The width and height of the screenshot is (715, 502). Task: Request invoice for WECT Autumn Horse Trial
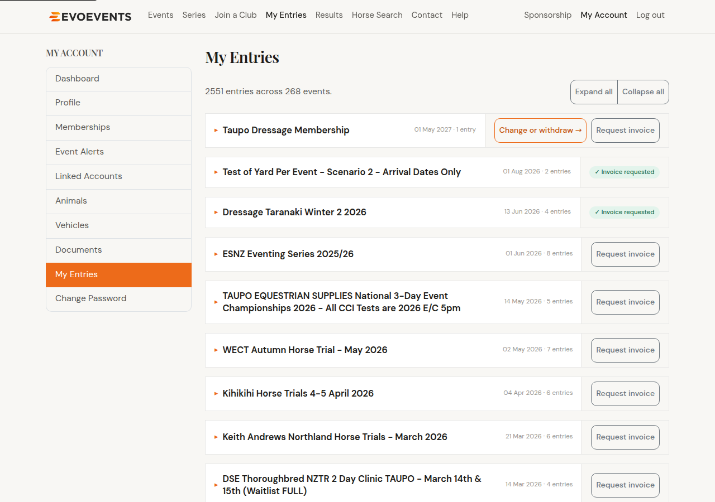(x=625, y=350)
